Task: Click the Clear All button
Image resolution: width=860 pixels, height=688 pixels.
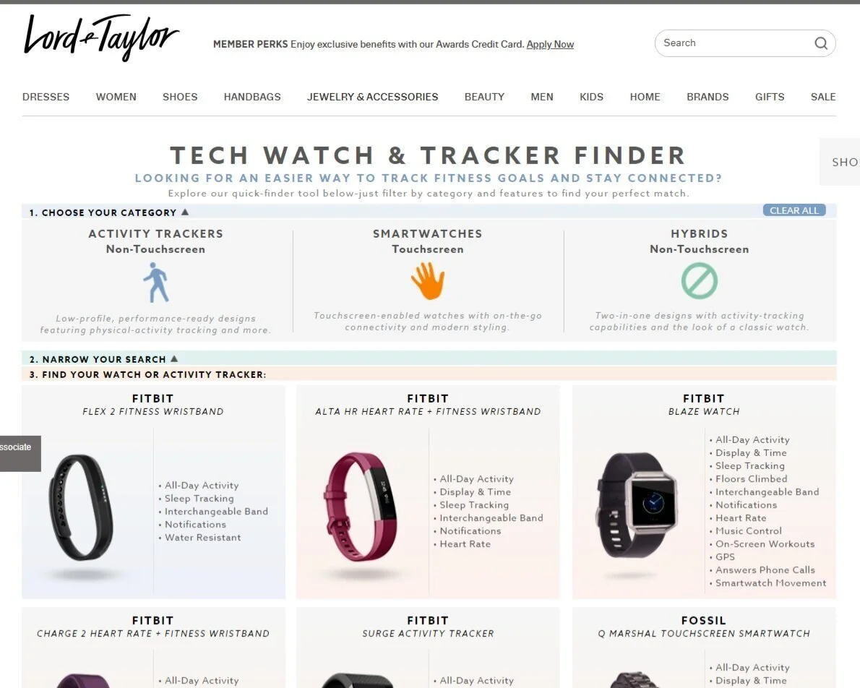Action: pyautogui.click(x=794, y=211)
